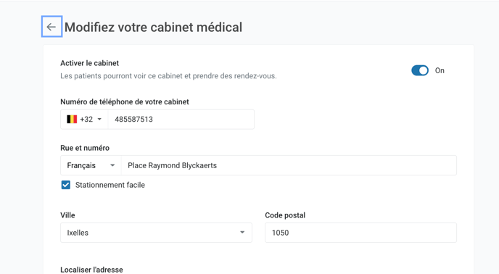Click the Code postal field 1050
Viewport: 499px width, 274px height.
pyautogui.click(x=360, y=233)
